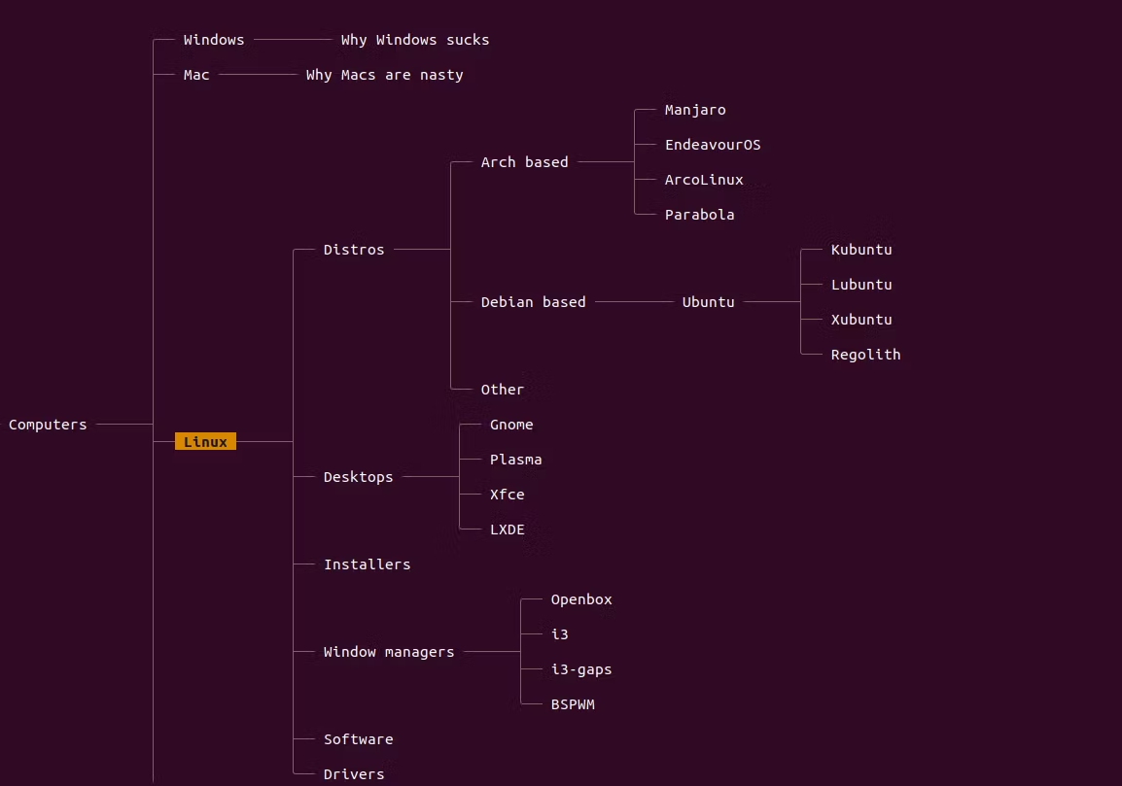Click the BSPWM node

coord(573,704)
